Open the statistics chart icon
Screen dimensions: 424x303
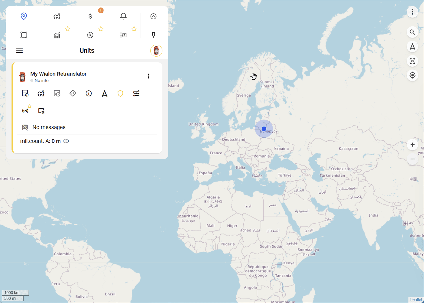click(x=57, y=35)
